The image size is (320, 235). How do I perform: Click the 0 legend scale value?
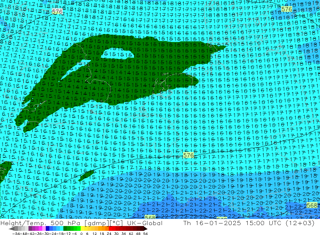(x=81, y=234)
